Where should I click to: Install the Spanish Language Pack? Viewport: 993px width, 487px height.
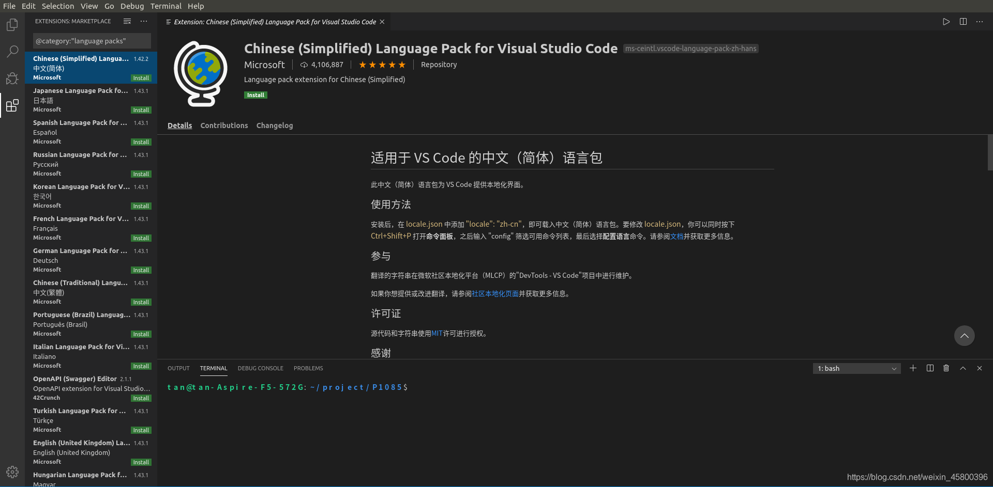pos(141,142)
